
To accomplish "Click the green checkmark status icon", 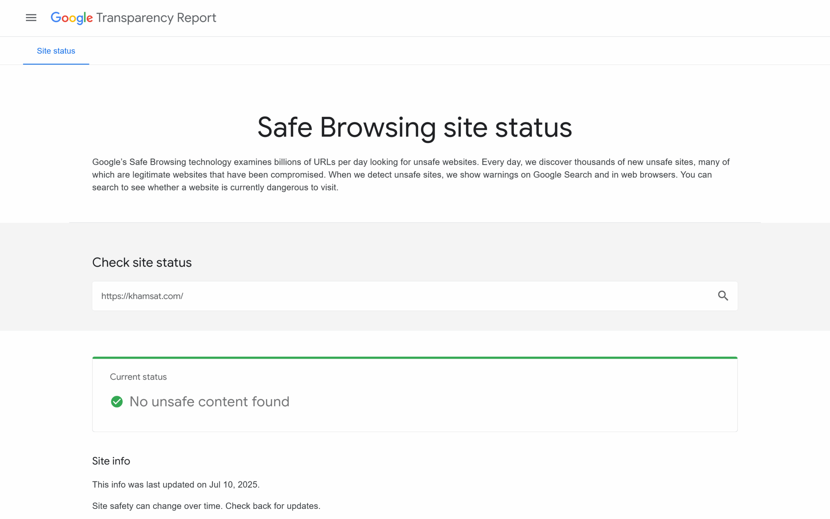I will 117,402.
